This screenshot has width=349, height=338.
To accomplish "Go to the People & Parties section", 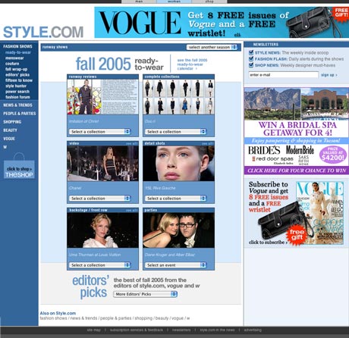I will point(20,114).
